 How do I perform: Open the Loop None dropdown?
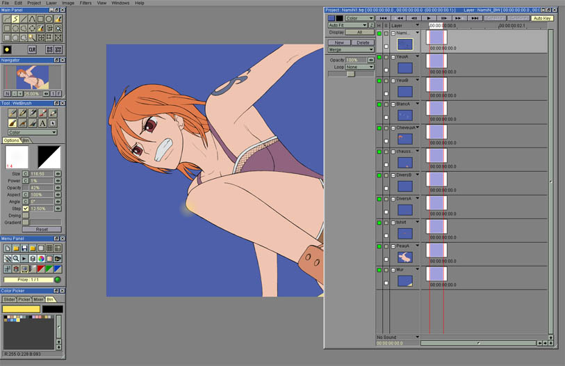pos(359,67)
